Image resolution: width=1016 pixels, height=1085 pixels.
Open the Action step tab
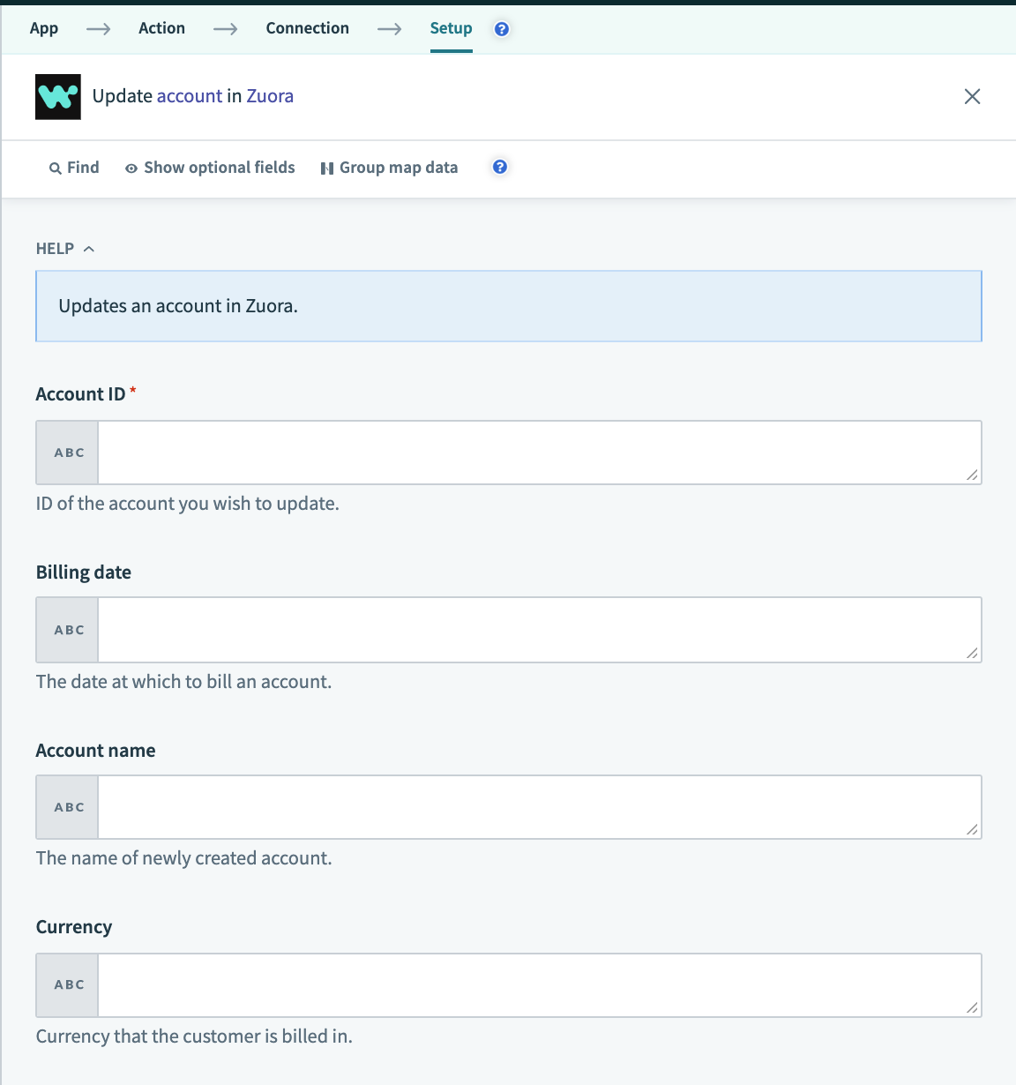(161, 28)
